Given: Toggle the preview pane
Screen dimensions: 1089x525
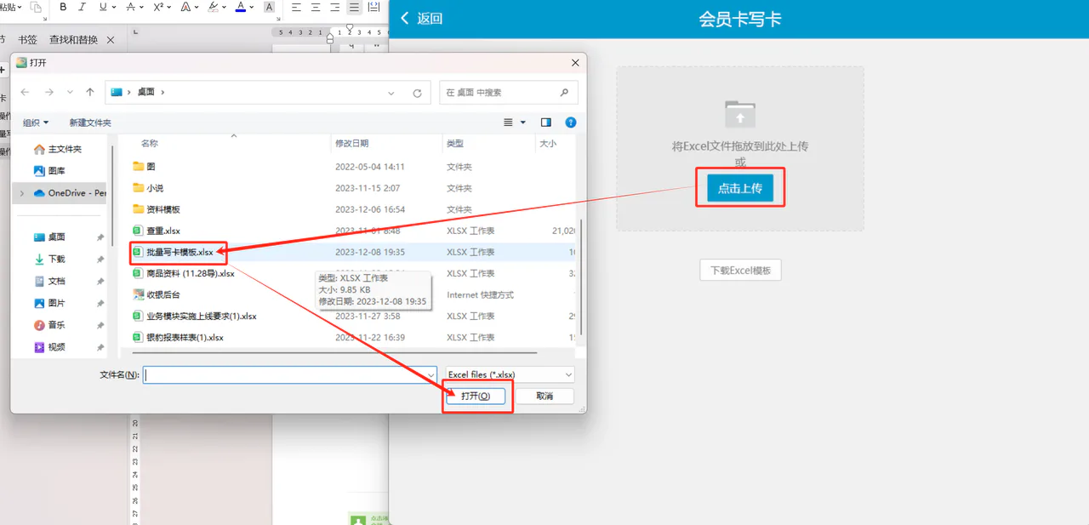Looking at the screenshot, I should tap(546, 123).
